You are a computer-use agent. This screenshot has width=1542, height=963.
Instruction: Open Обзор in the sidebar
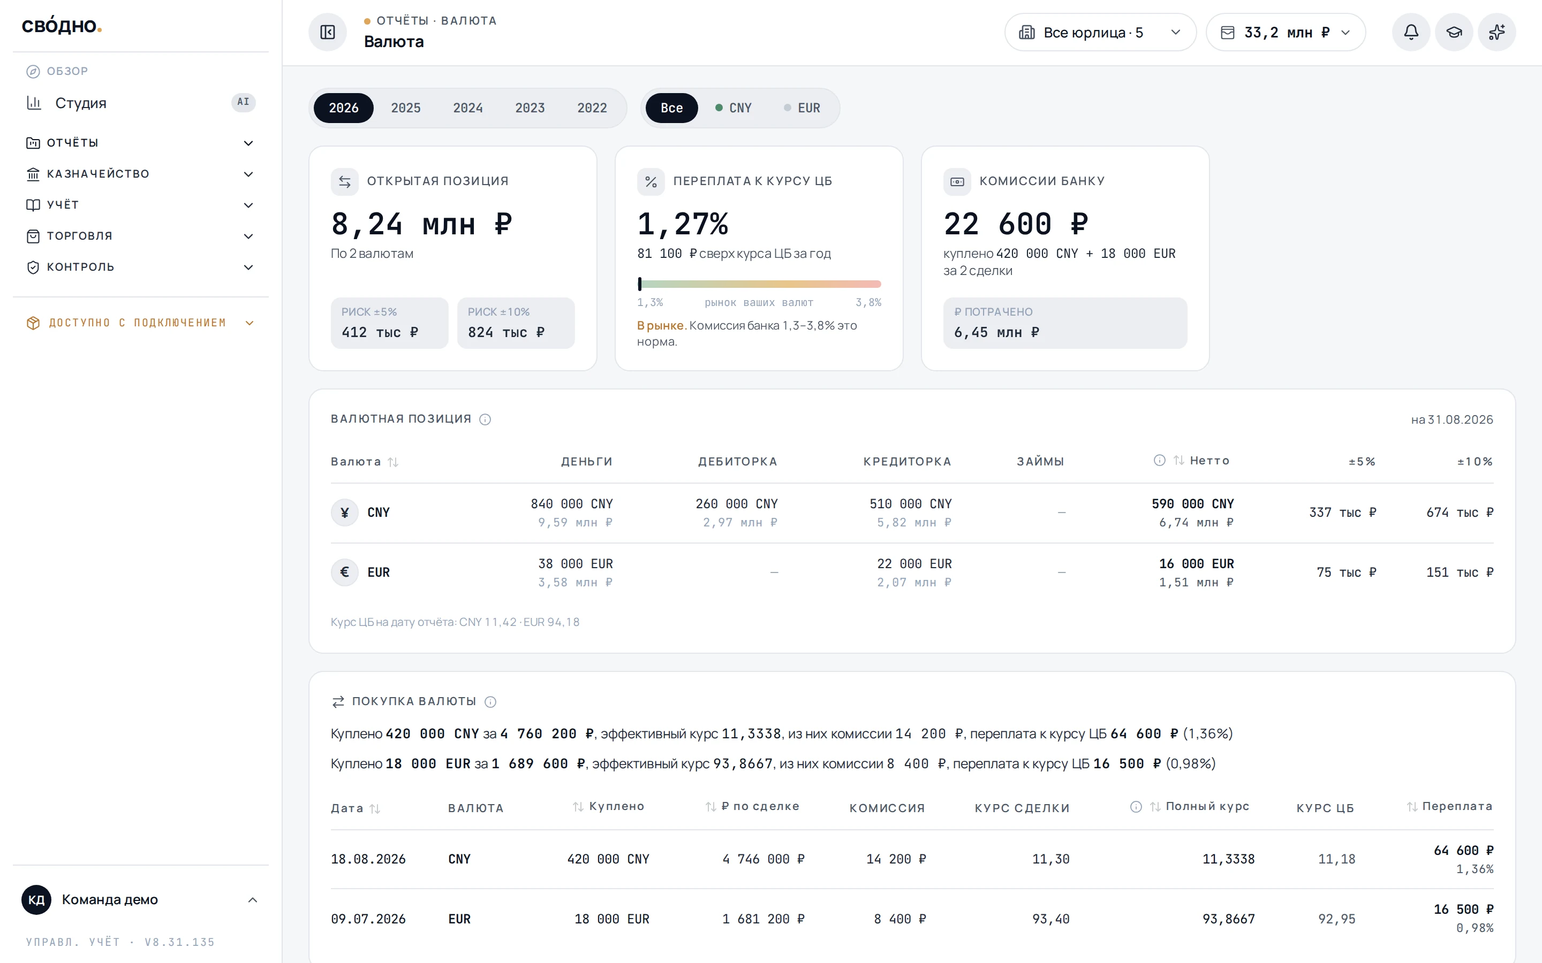(x=57, y=71)
